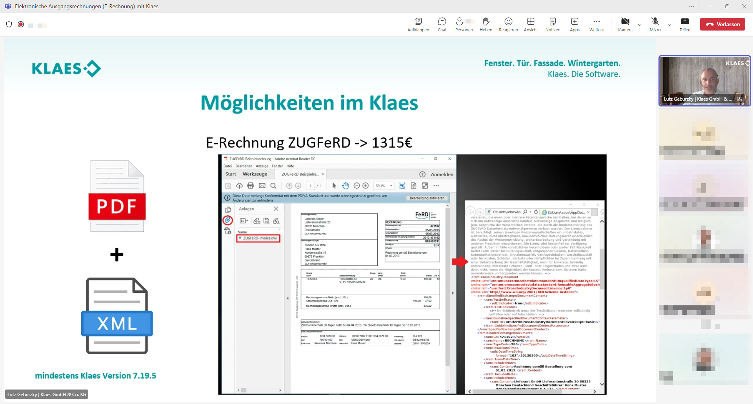This screenshot has height=404, width=753.
Task: Click the Teams logo in the title bar
Action: [7, 6]
